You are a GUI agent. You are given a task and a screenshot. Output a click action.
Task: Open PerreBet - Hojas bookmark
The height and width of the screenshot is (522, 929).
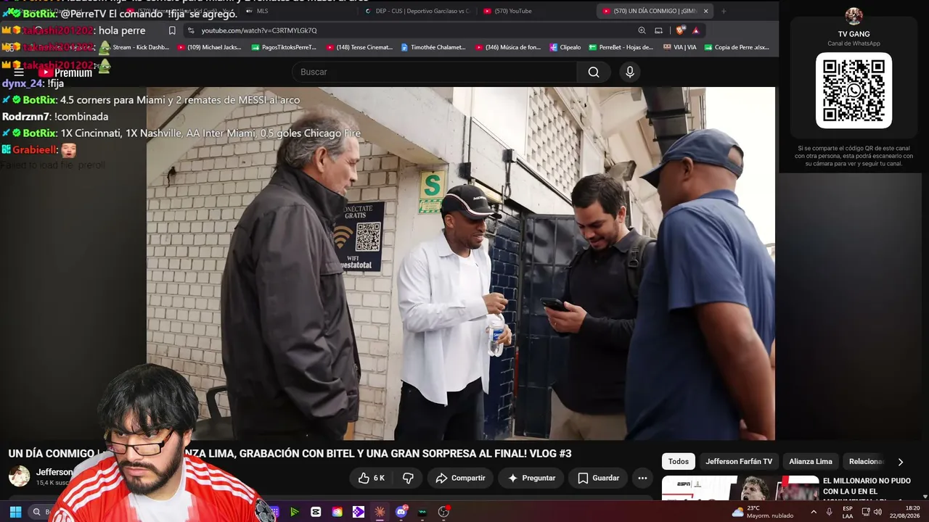coord(621,48)
